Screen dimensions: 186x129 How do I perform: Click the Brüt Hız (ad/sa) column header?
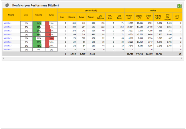[x=168, y=17]
